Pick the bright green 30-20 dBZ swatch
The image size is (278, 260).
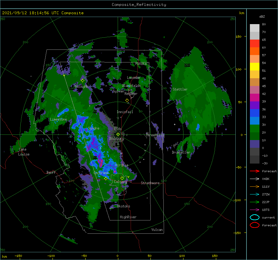[255, 129]
